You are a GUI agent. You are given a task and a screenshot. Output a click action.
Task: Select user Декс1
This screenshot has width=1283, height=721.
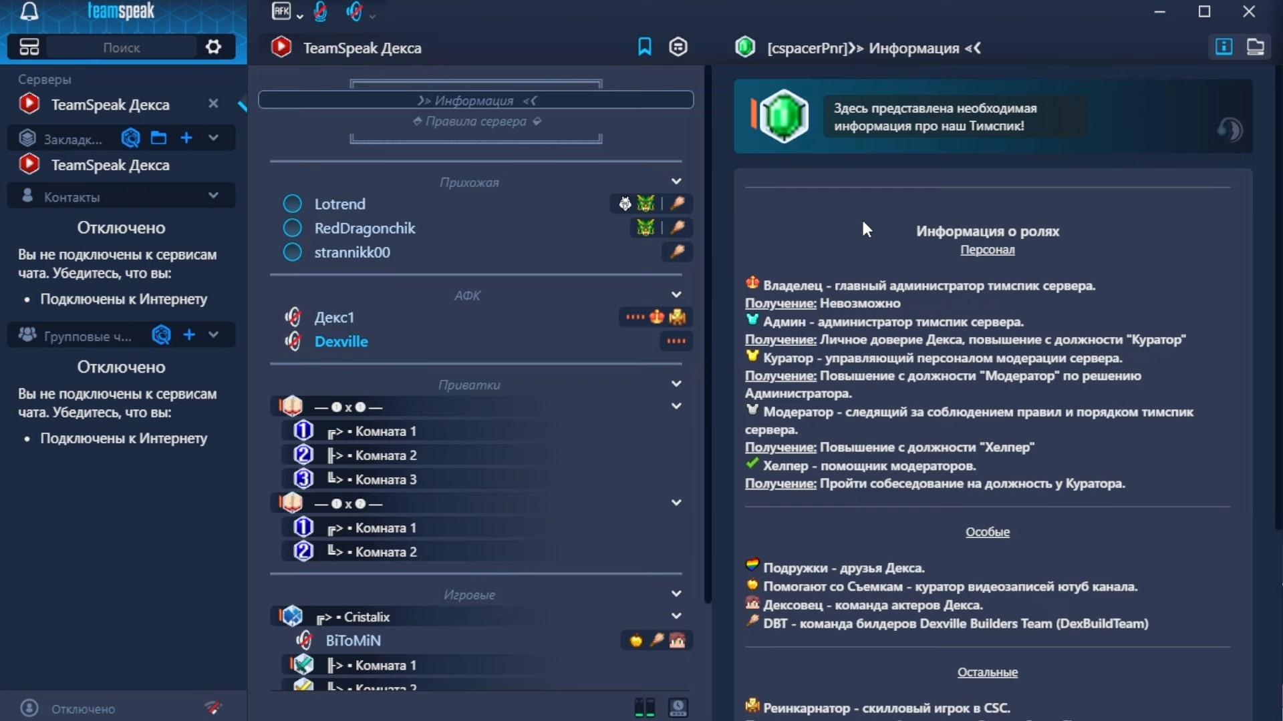tap(334, 317)
